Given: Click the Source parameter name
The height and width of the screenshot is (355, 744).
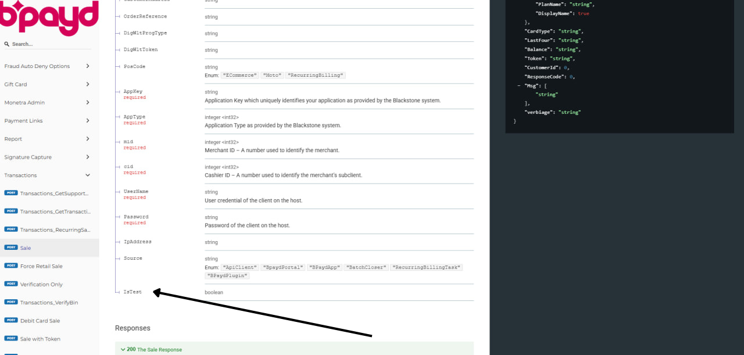Looking at the screenshot, I should tap(133, 258).
